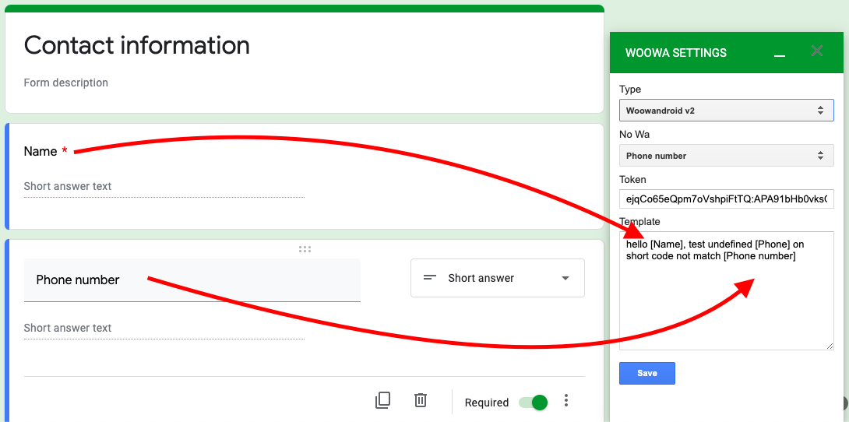The width and height of the screenshot is (849, 422).
Task: Edit the Token input field
Action: 726,199
